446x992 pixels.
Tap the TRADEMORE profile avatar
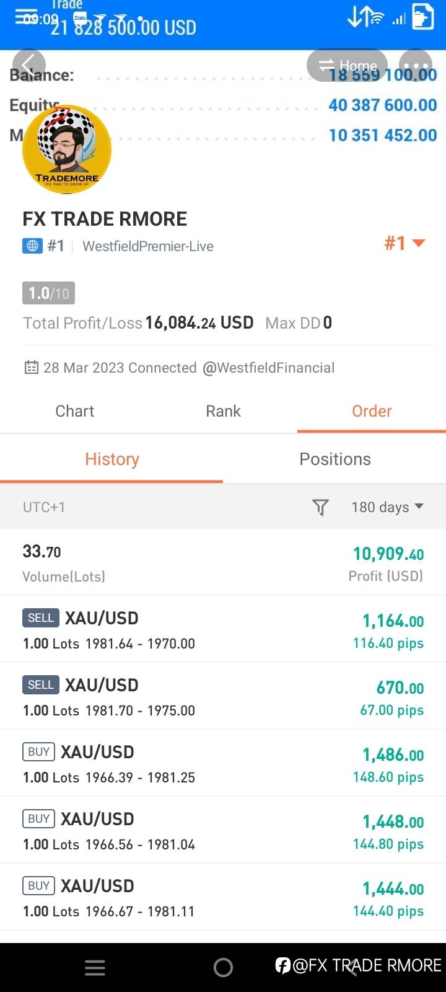[x=67, y=149]
